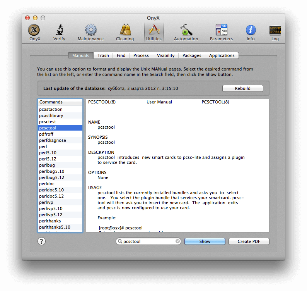The height and width of the screenshot is (291, 307).
Task: Click the Create PDF button
Action: (x=249, y=241)
